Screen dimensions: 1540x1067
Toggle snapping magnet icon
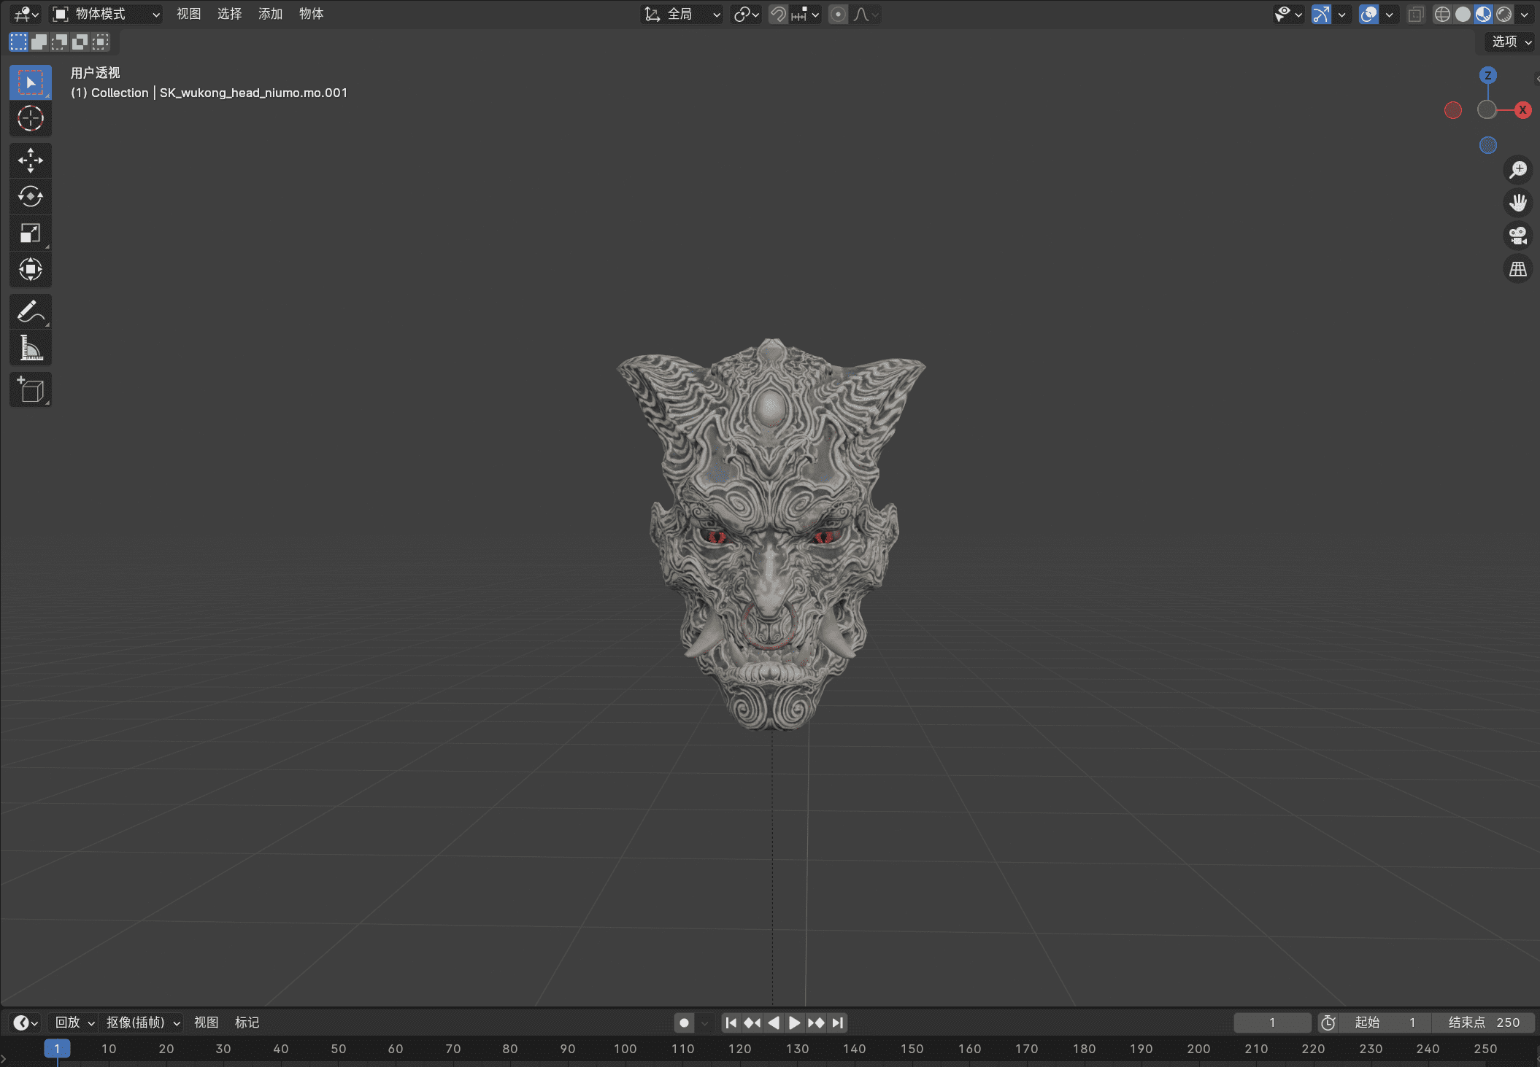[778, 14]
